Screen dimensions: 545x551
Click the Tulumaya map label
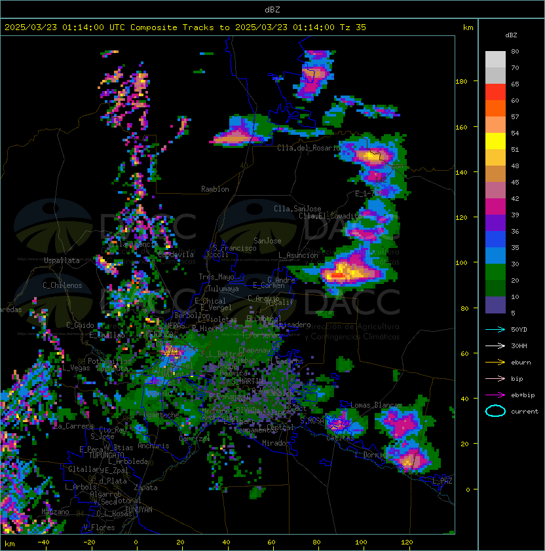[x=223, y=289]
